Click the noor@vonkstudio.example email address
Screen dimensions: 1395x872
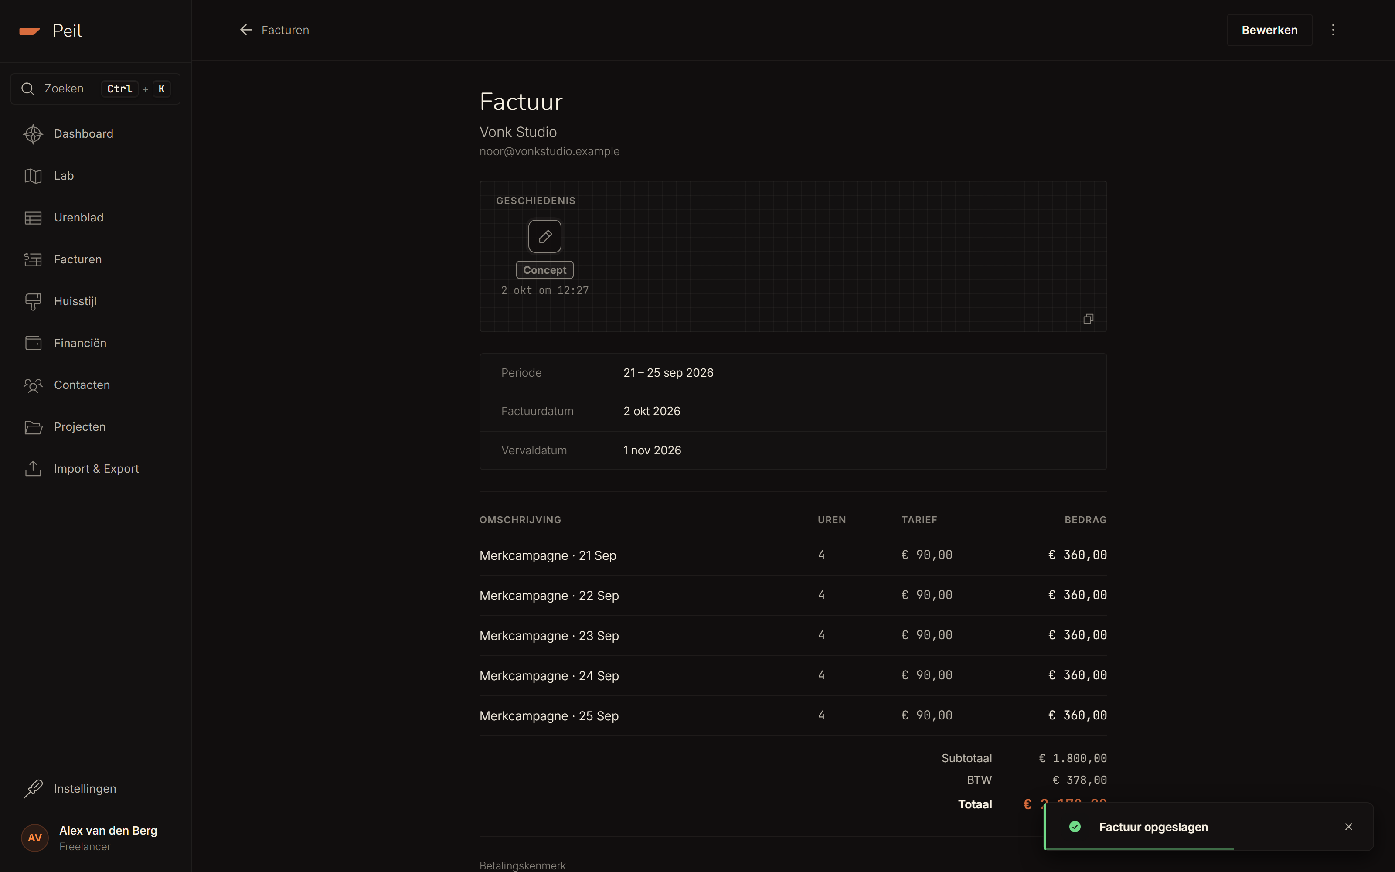coord(549,151)
